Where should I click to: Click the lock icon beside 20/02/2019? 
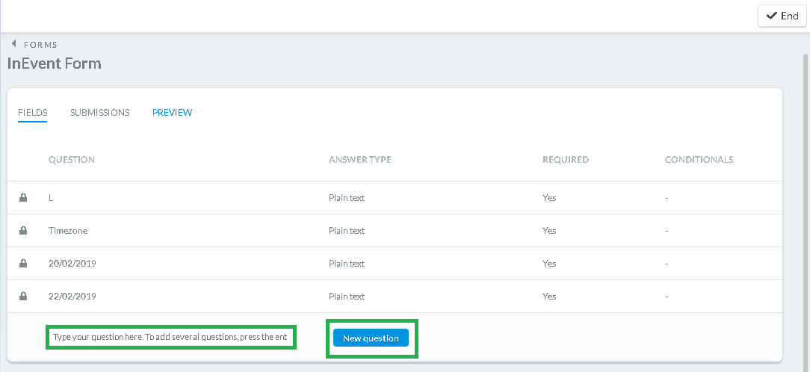coord(22,263)
